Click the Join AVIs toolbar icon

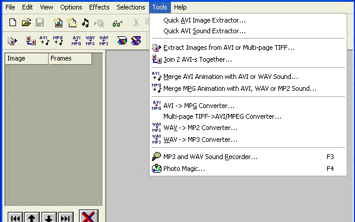[x=30, y=41]
